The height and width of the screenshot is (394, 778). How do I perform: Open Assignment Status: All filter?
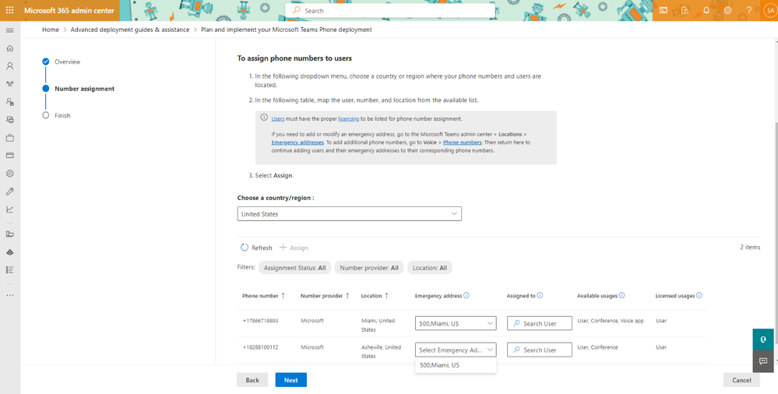[x=294, y=267]
